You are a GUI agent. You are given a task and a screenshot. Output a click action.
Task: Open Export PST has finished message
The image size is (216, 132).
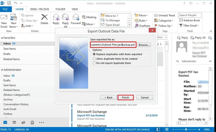point(117,115)
